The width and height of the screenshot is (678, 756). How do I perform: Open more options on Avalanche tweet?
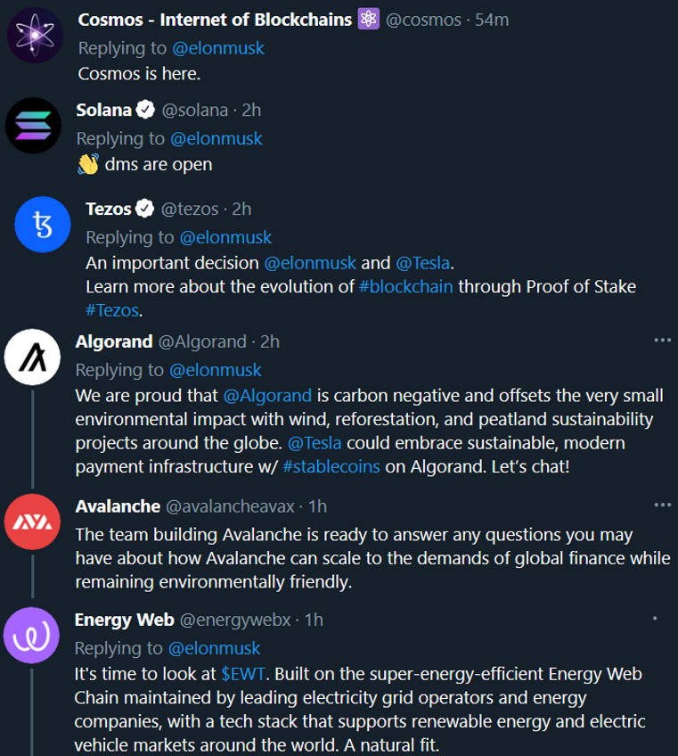(x=662, y=505)
